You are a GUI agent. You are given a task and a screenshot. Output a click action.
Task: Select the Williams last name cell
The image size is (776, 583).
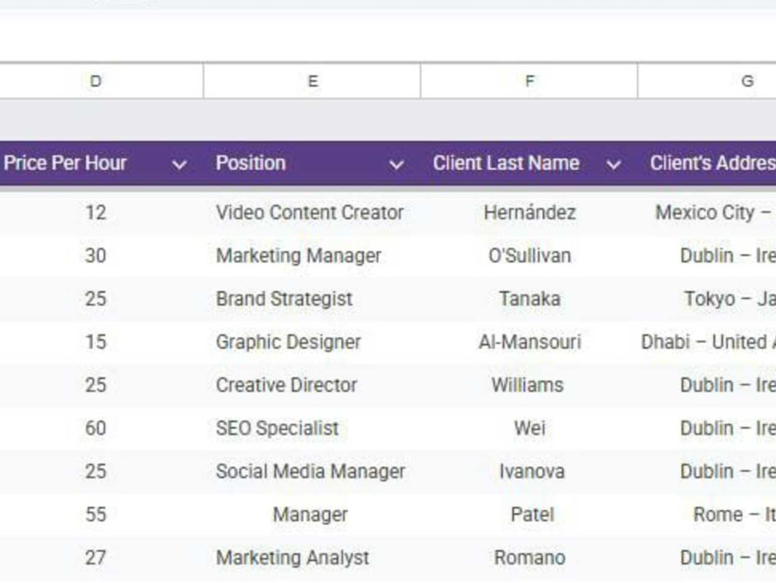pyautogui.click(x=529, y=386)
